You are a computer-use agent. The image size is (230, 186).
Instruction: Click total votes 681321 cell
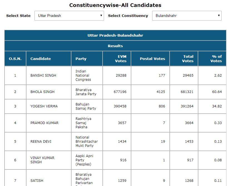187,92
